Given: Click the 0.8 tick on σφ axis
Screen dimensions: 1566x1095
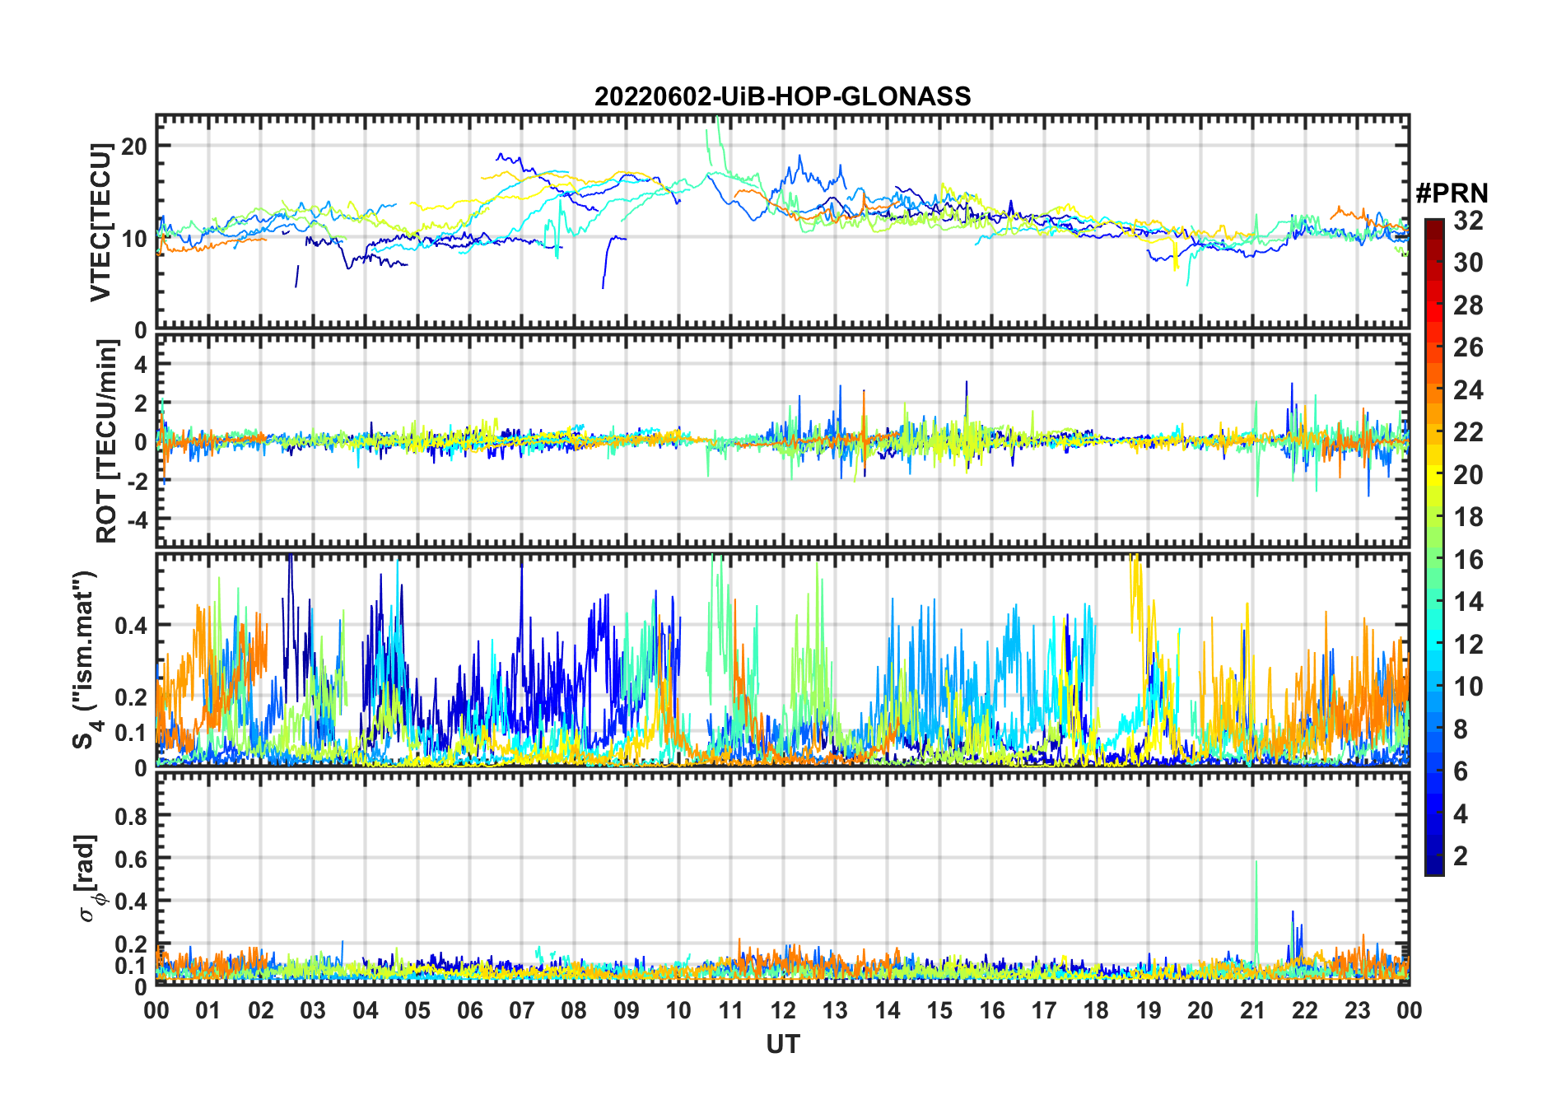Looking at the screenshot, I should [x=130, y=816].
